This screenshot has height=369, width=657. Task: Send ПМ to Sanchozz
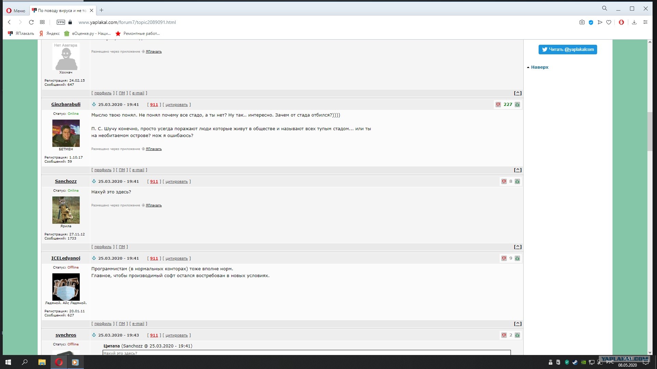tap(122, 247)
